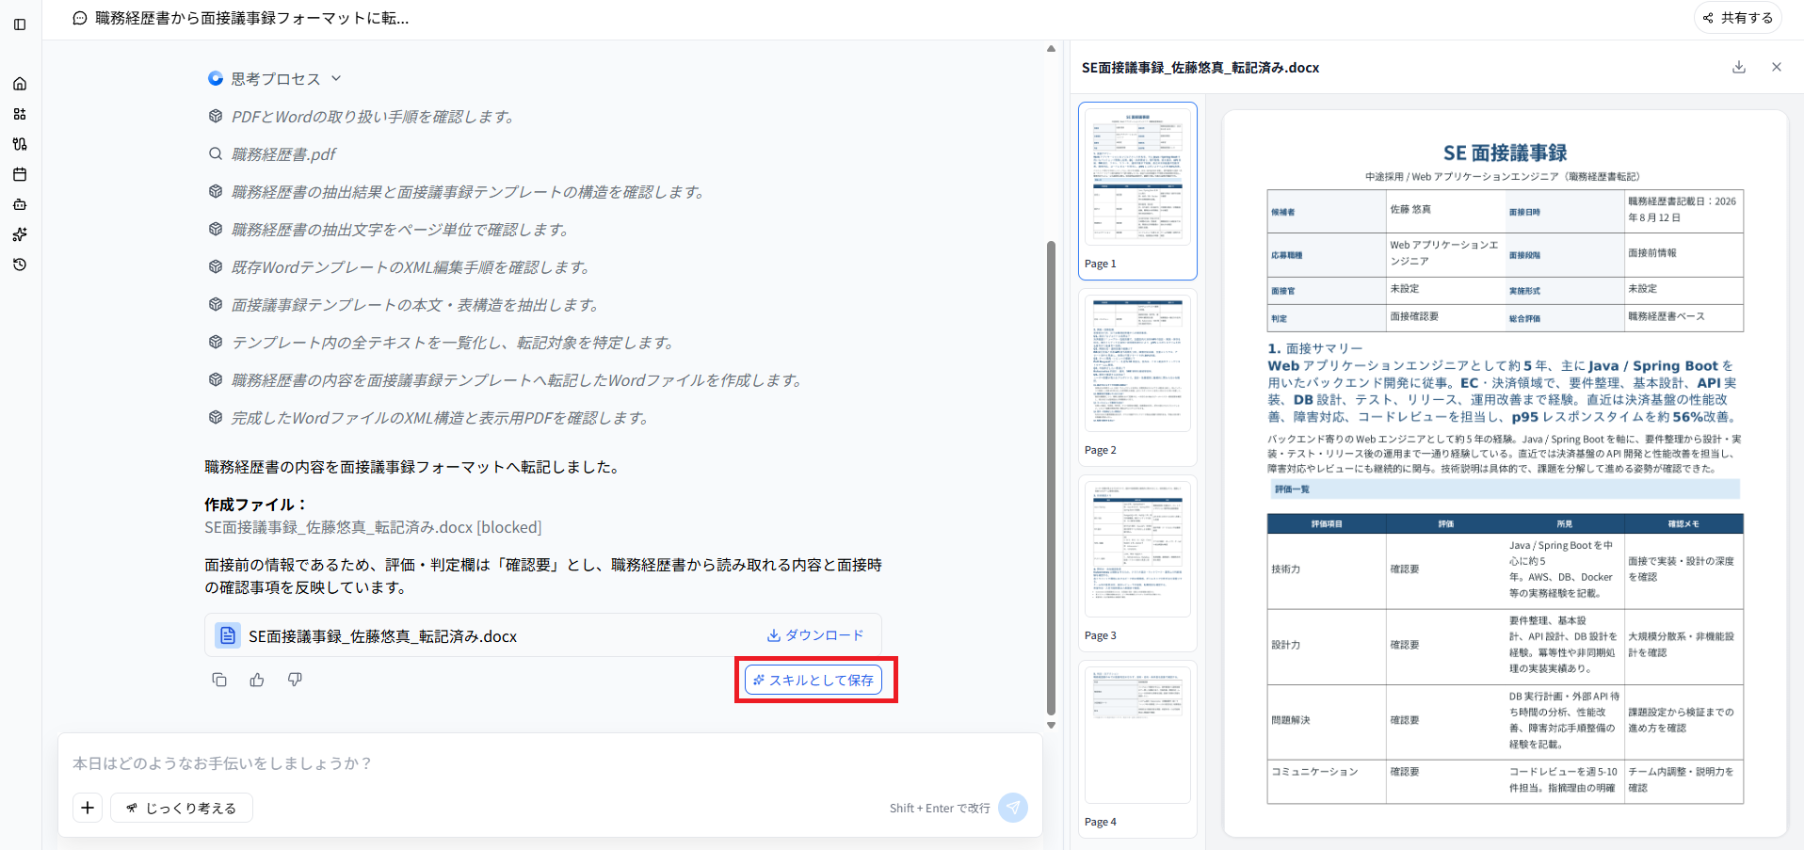This screenshot has height=850, width=1804.
Task: Open the calendar icon in the sidebar
Action: click(x=20, y=174)
